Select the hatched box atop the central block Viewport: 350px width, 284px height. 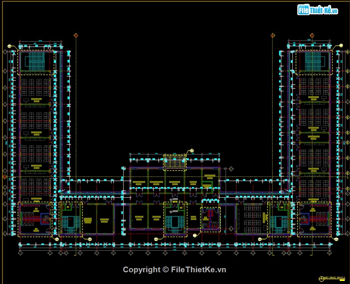[175, 163]
